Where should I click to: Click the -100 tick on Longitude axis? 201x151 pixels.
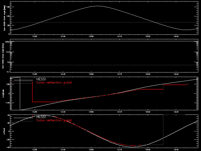coord(8,103)
